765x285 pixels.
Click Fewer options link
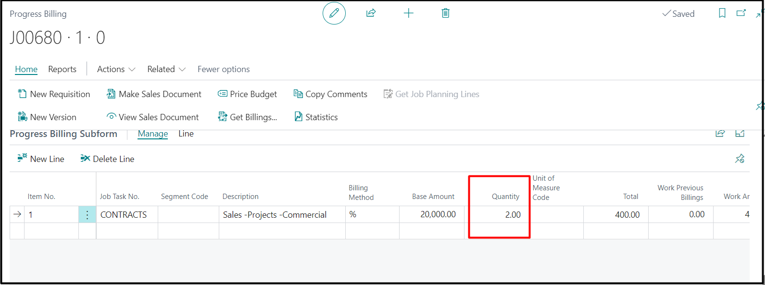click(x=224, y=69)
